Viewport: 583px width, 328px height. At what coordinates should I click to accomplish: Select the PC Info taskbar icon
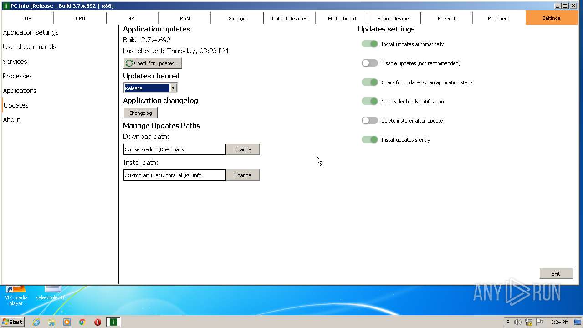(x=113, y=322)
